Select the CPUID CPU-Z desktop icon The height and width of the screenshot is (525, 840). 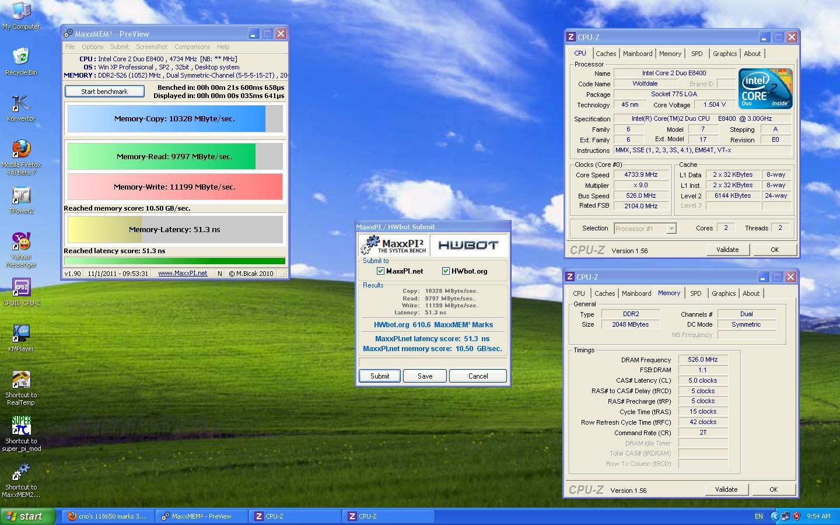pos(21,292)
